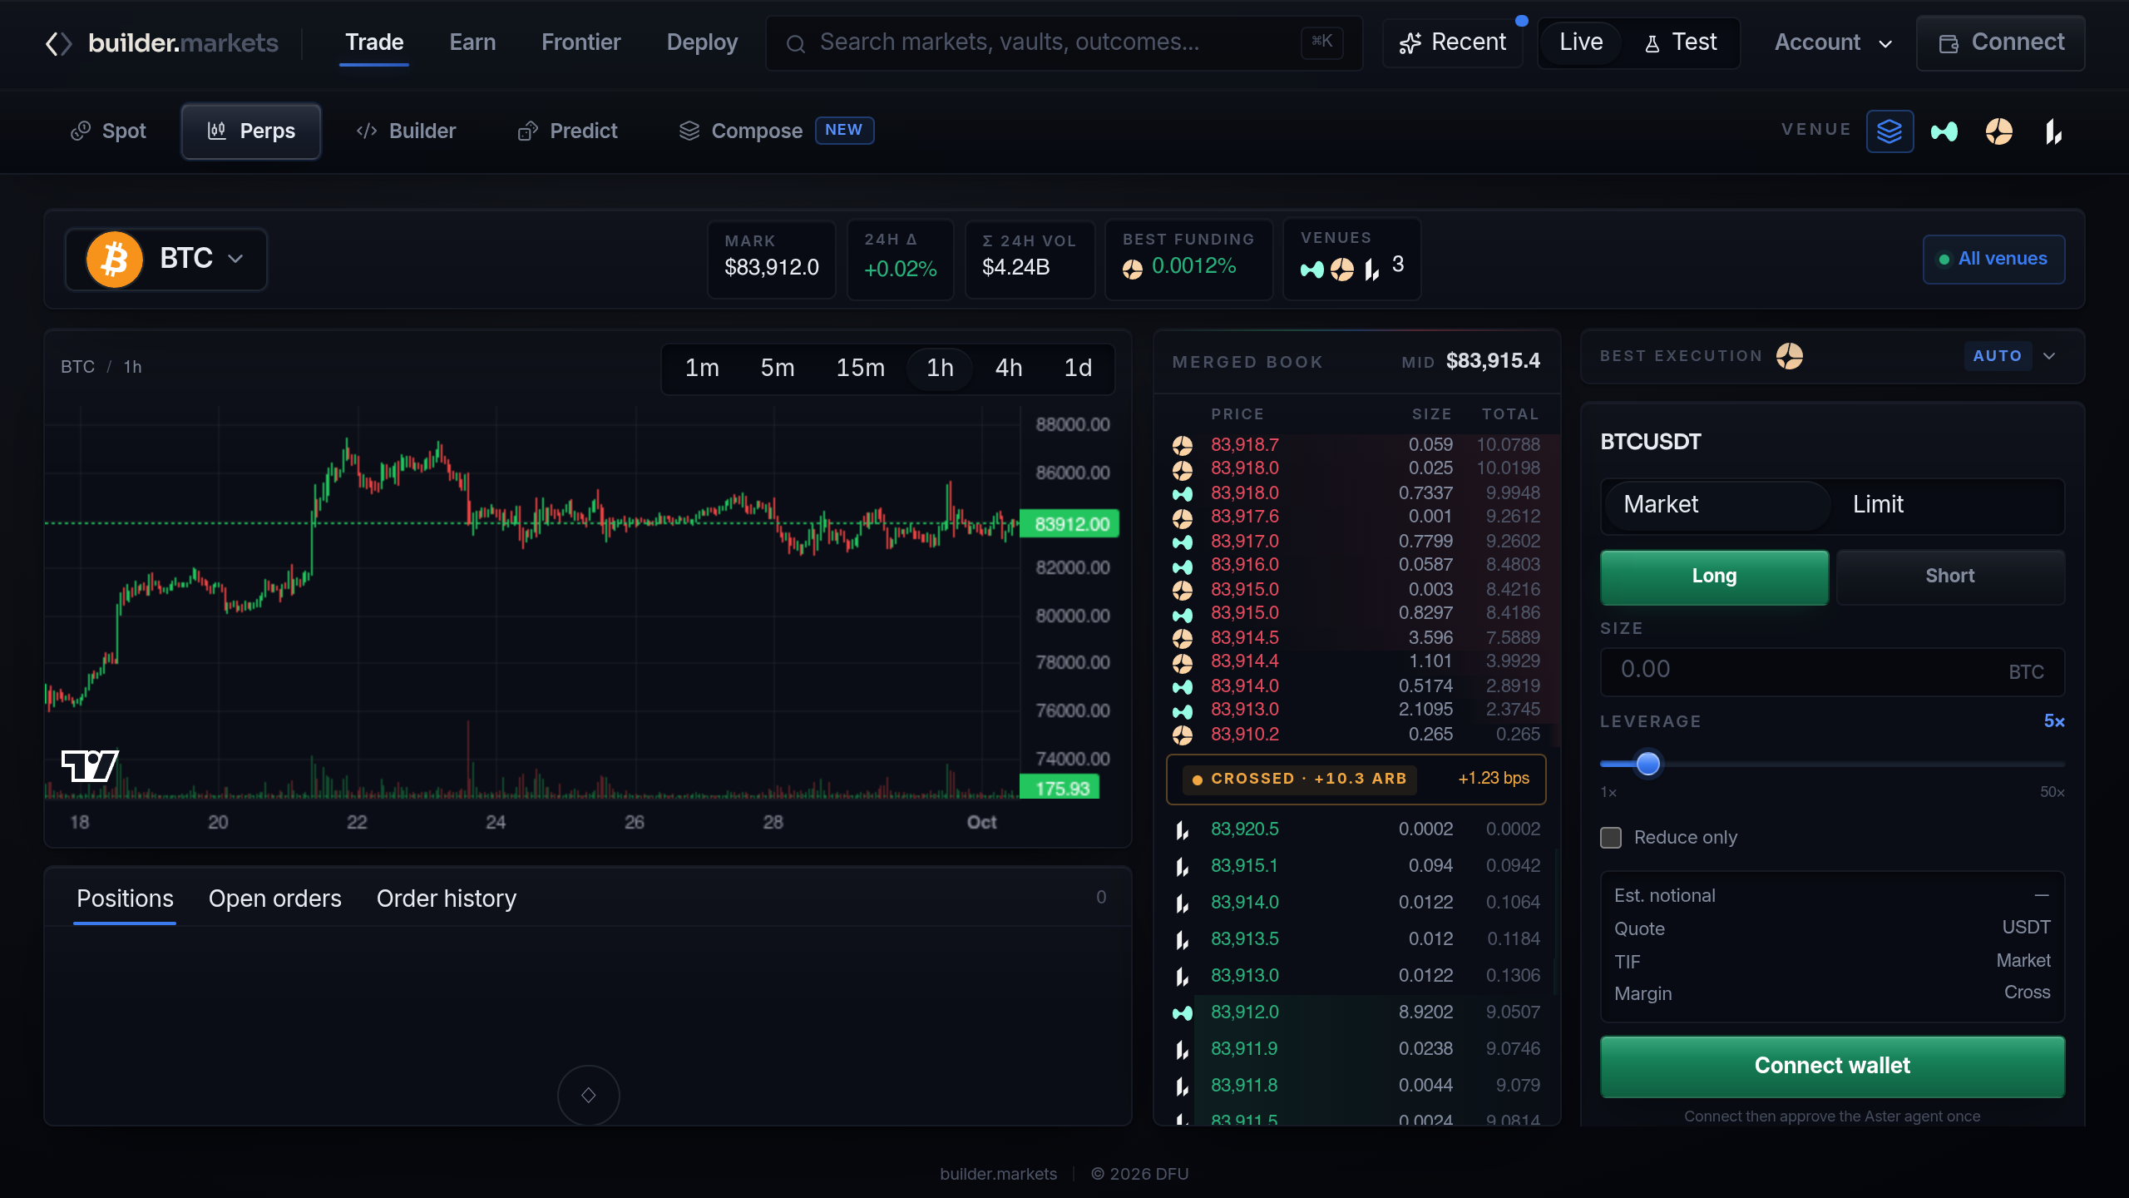The width and height of the screenshot is (2129, 1198).
Task: Click the venue icon on 83,912.0 bid row
Action: 1183,1013
